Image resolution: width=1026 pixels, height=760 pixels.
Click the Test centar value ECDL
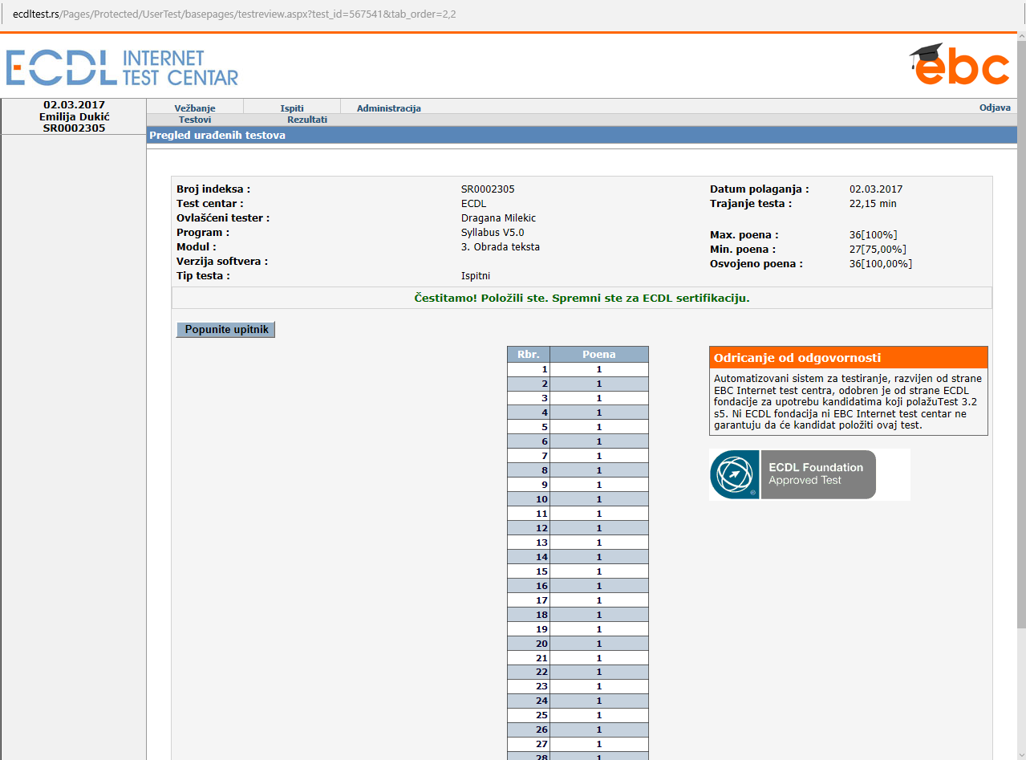tap(474, 204)
